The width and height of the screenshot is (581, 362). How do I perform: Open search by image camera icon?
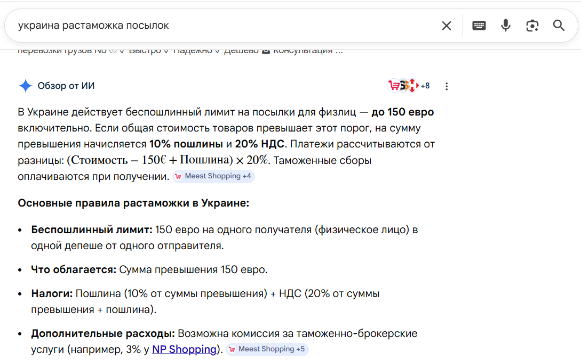(x=532, y=26)
